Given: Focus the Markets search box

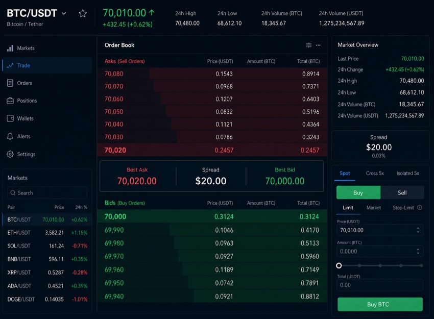Looking at the screenshot, I should click(47, 193).
